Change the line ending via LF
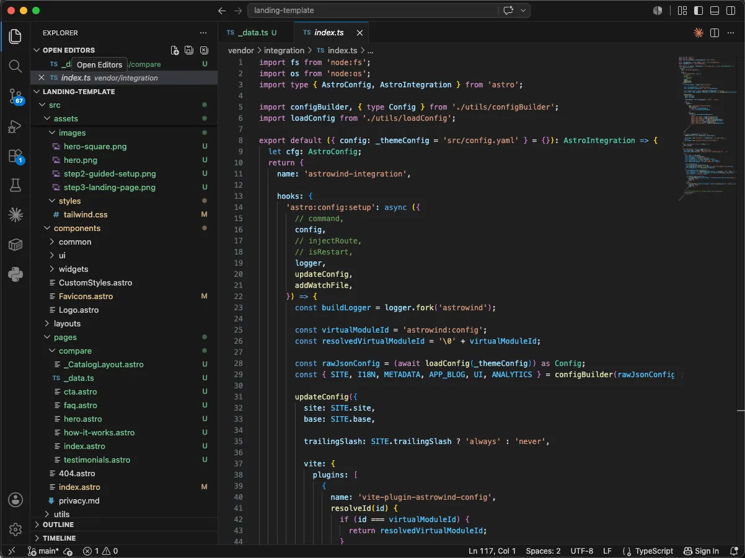This screenshot has height=558, width=745. tap(607, 551)
